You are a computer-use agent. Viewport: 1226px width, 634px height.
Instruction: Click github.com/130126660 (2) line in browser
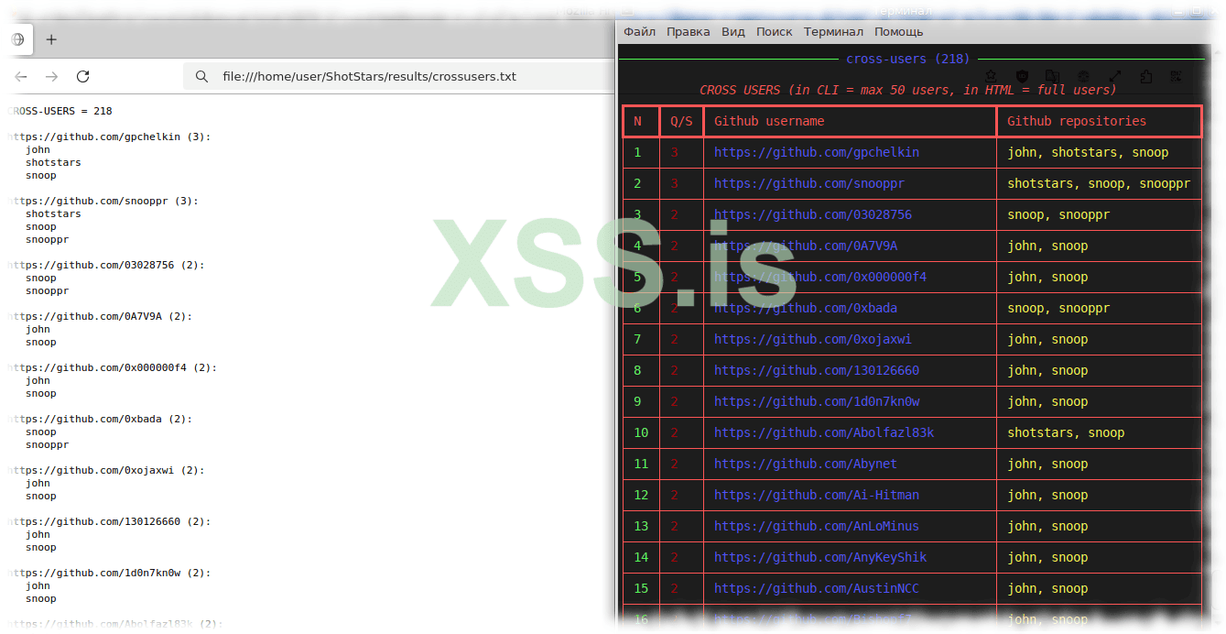109,521
